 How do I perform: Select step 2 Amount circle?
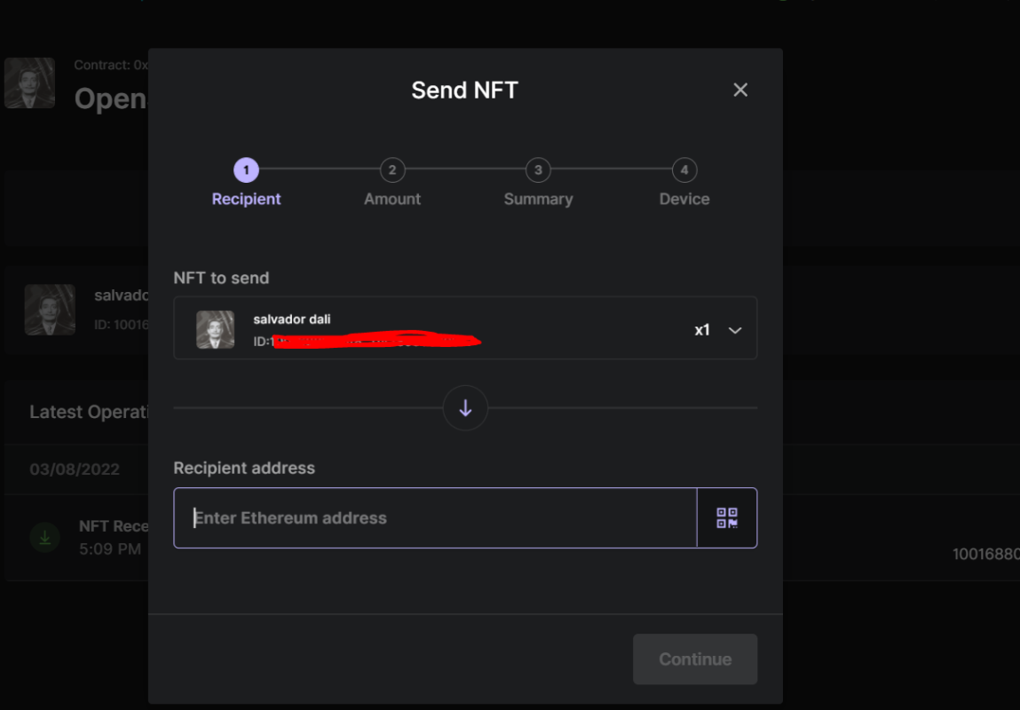tap(392, 170)
